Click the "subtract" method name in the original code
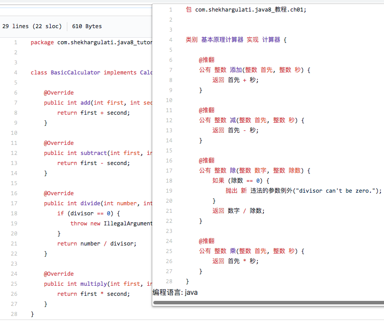 pos(94,153)
